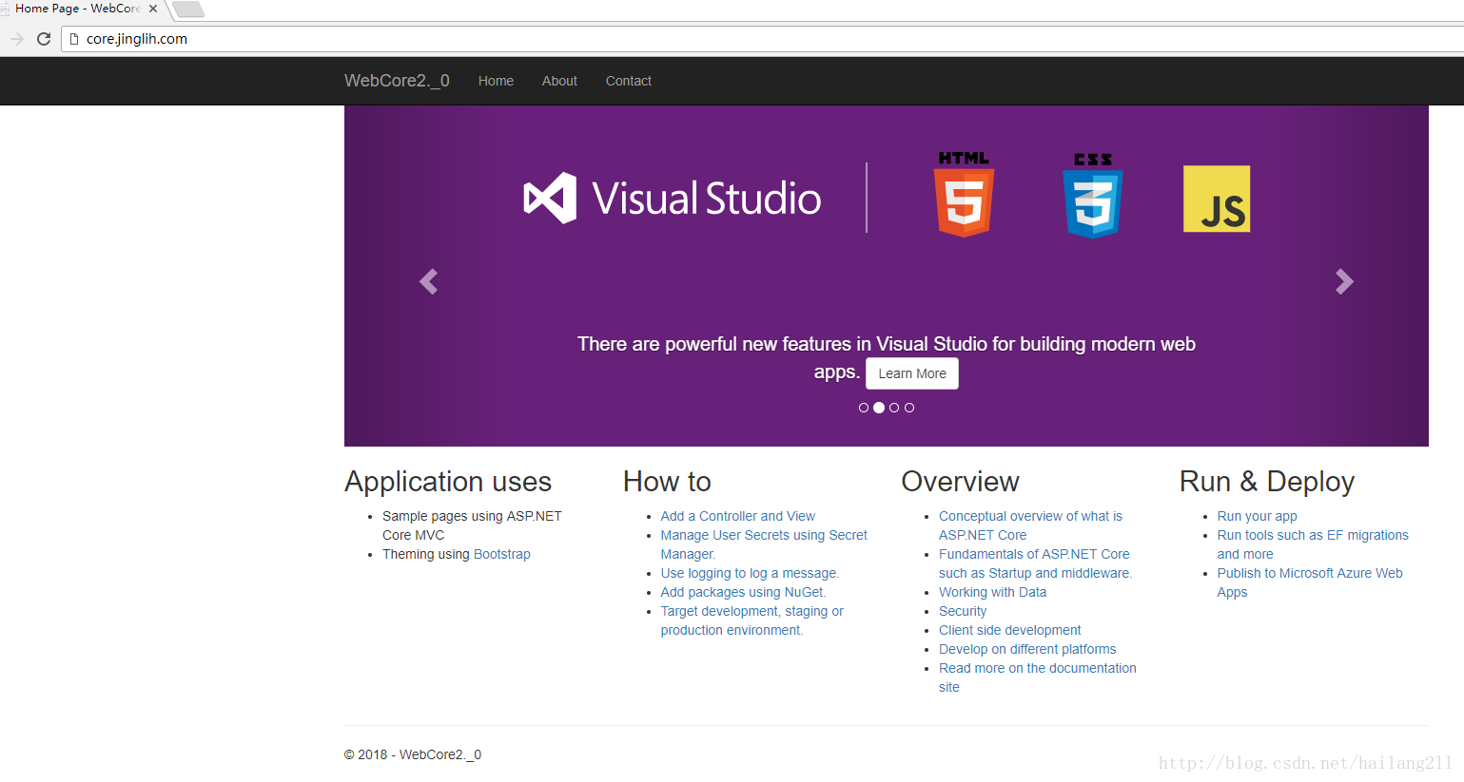
Task: Click the Visual Studio logo icon
Action: point(550,198)
